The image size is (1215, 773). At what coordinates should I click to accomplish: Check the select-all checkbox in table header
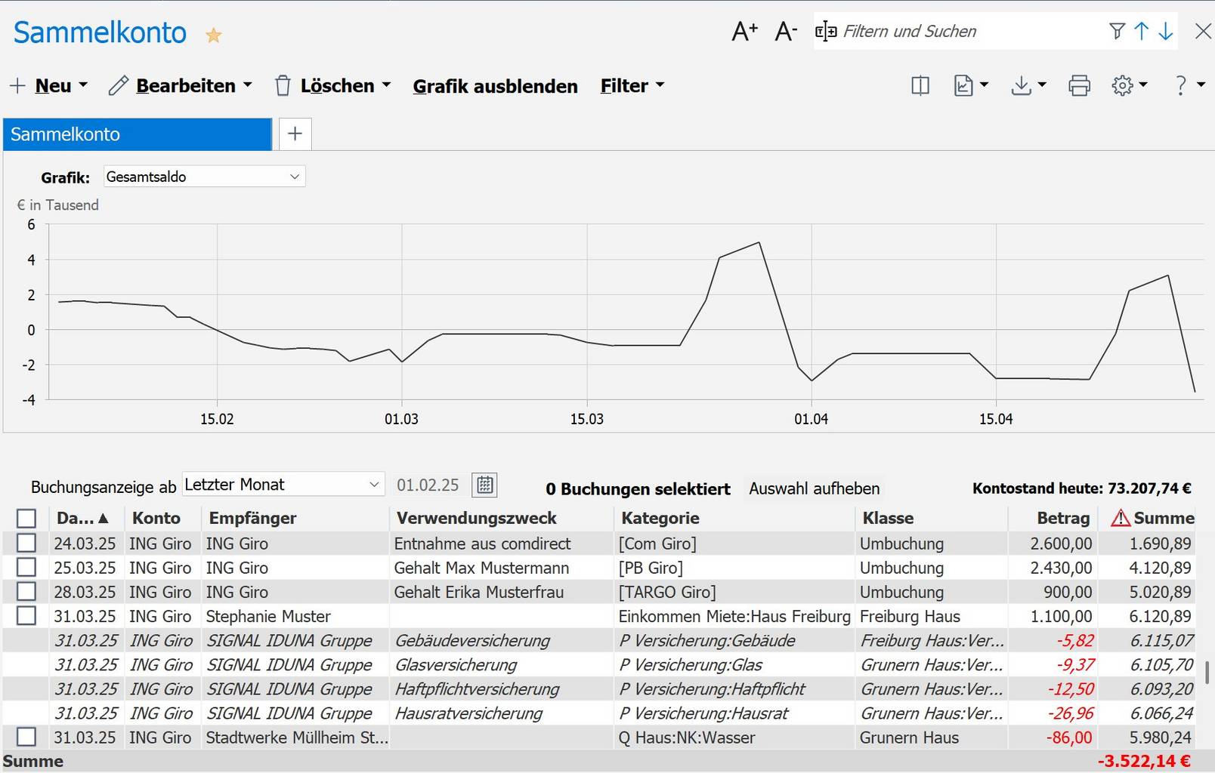(26, 519)
